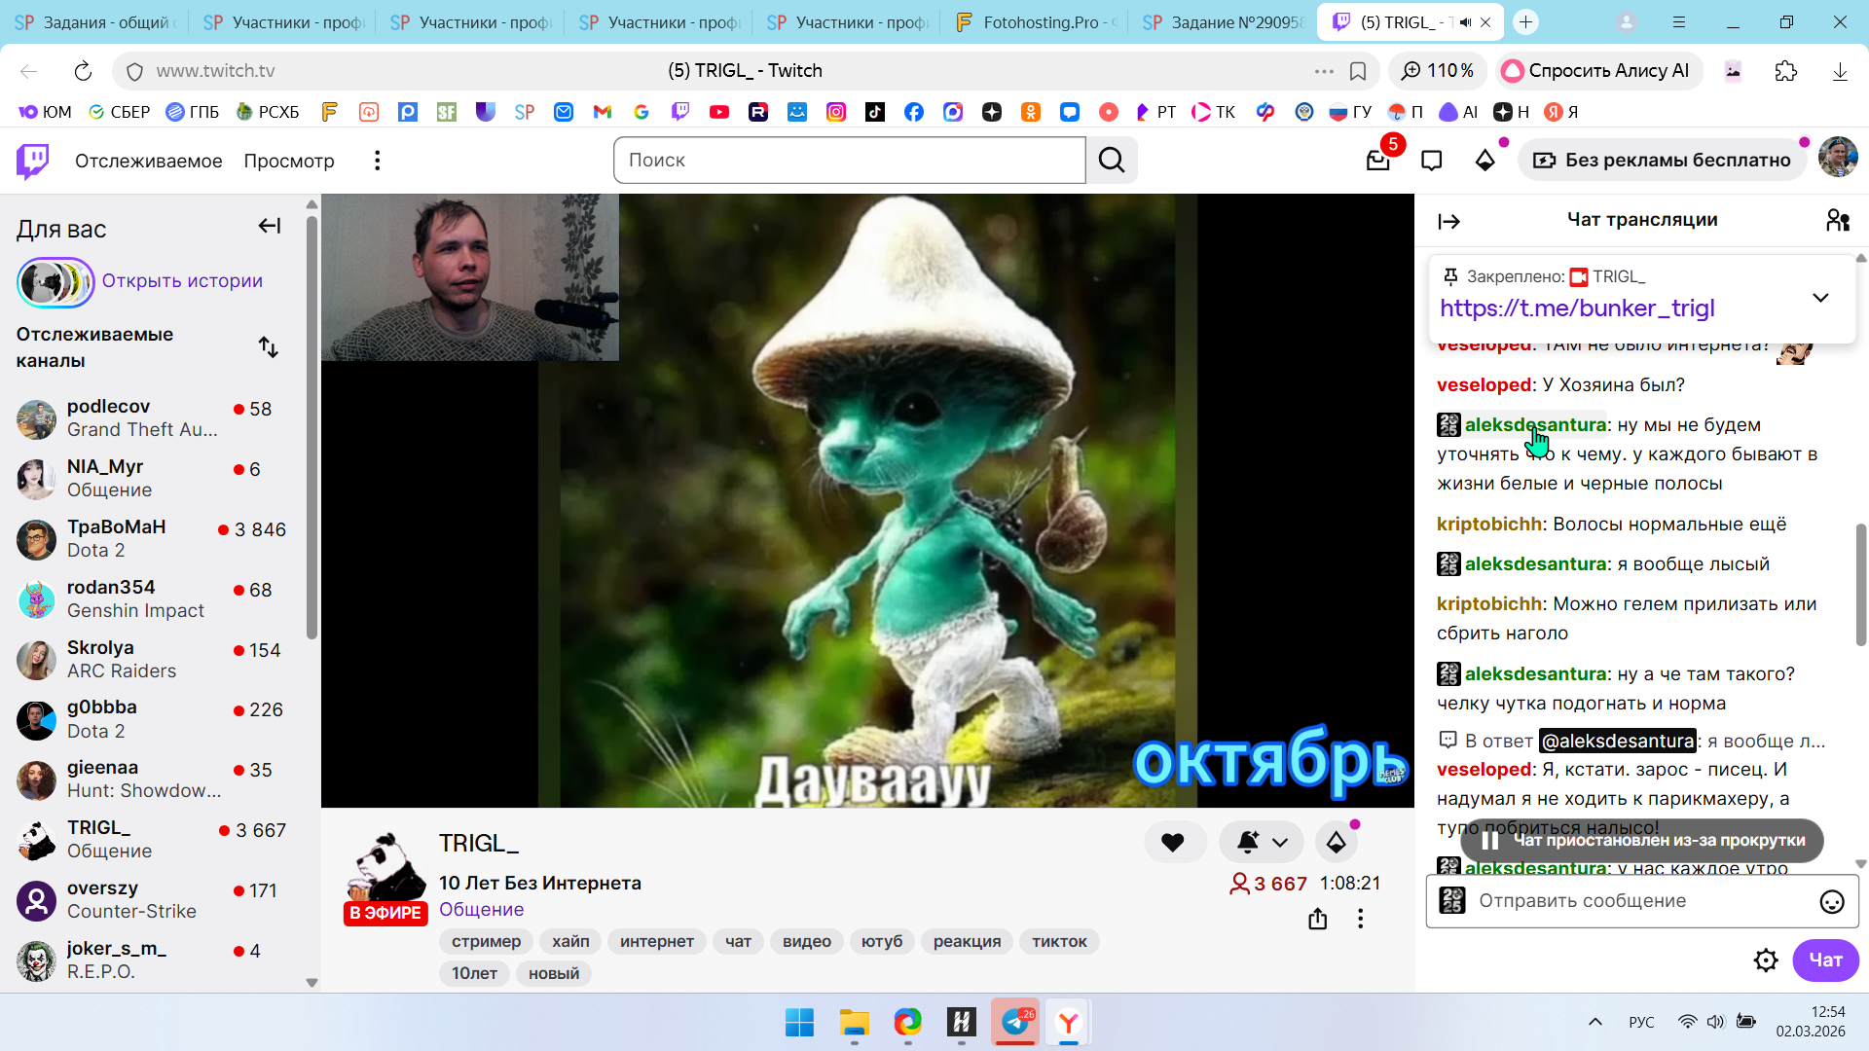Open the chat settings gear
Screen dimensions: 1869x1051
tap(1766, 960)
